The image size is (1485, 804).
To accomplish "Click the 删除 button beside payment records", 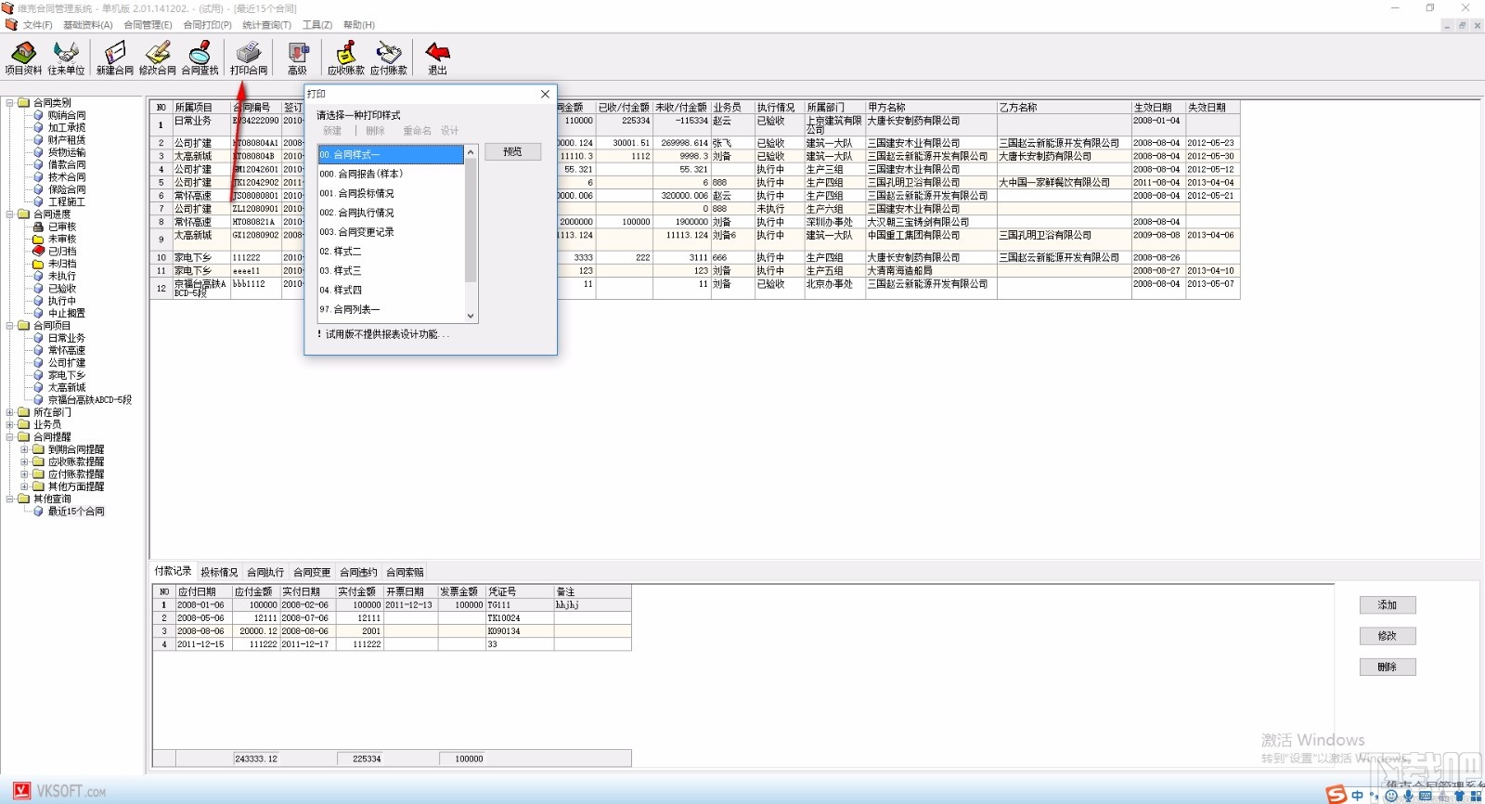I will [1388, 667].
